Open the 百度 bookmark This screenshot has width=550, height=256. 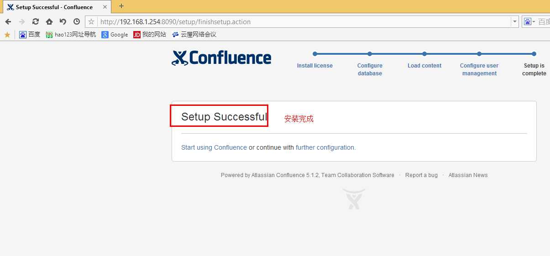click(30, 34)
